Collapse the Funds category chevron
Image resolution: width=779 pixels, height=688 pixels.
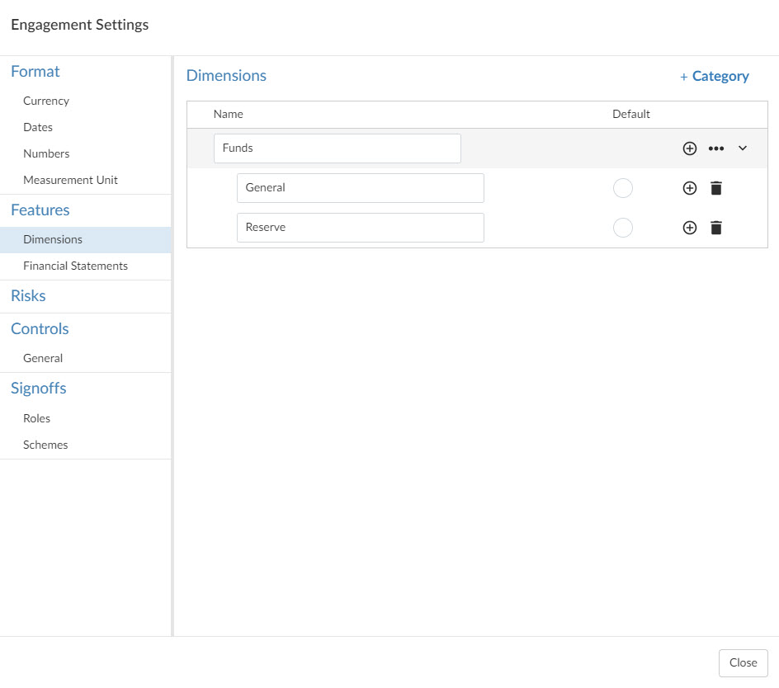tap(742, 148)
